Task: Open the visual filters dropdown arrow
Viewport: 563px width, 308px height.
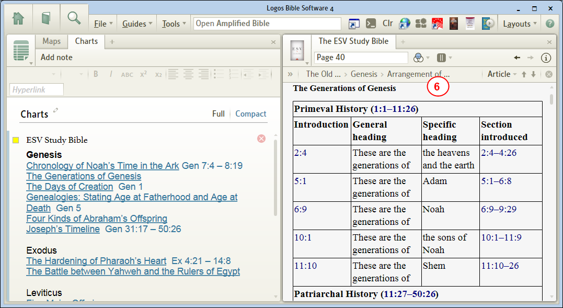Action: 428,58
